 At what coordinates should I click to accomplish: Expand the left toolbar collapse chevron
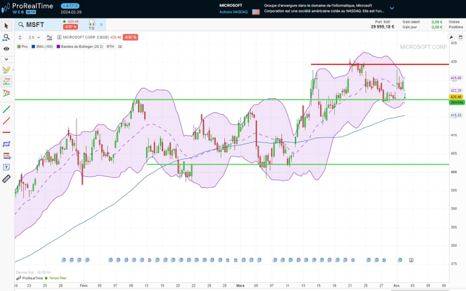click(6, 59)
